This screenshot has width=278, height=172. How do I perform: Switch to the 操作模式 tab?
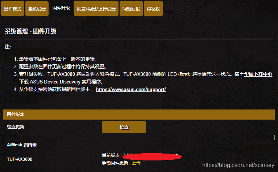(13, 8)
